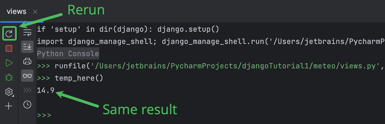Toggle scroll to end of output
This screenshot has width=385, height=124.
pyautogui.click(x=27, y=47)
